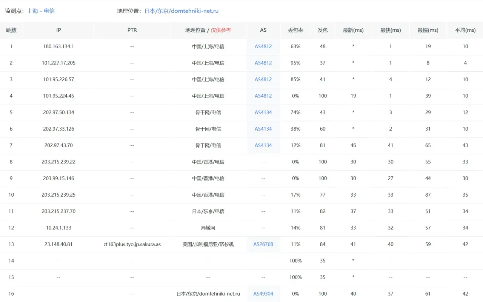This screenshot has height=302, width=483.
Task: Click the 平均(ms) column header
Action: coord(465,30)
